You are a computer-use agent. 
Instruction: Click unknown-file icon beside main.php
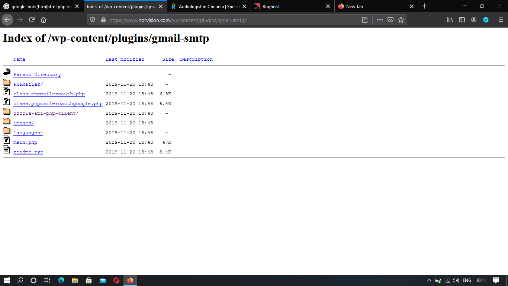coord(7,140)
